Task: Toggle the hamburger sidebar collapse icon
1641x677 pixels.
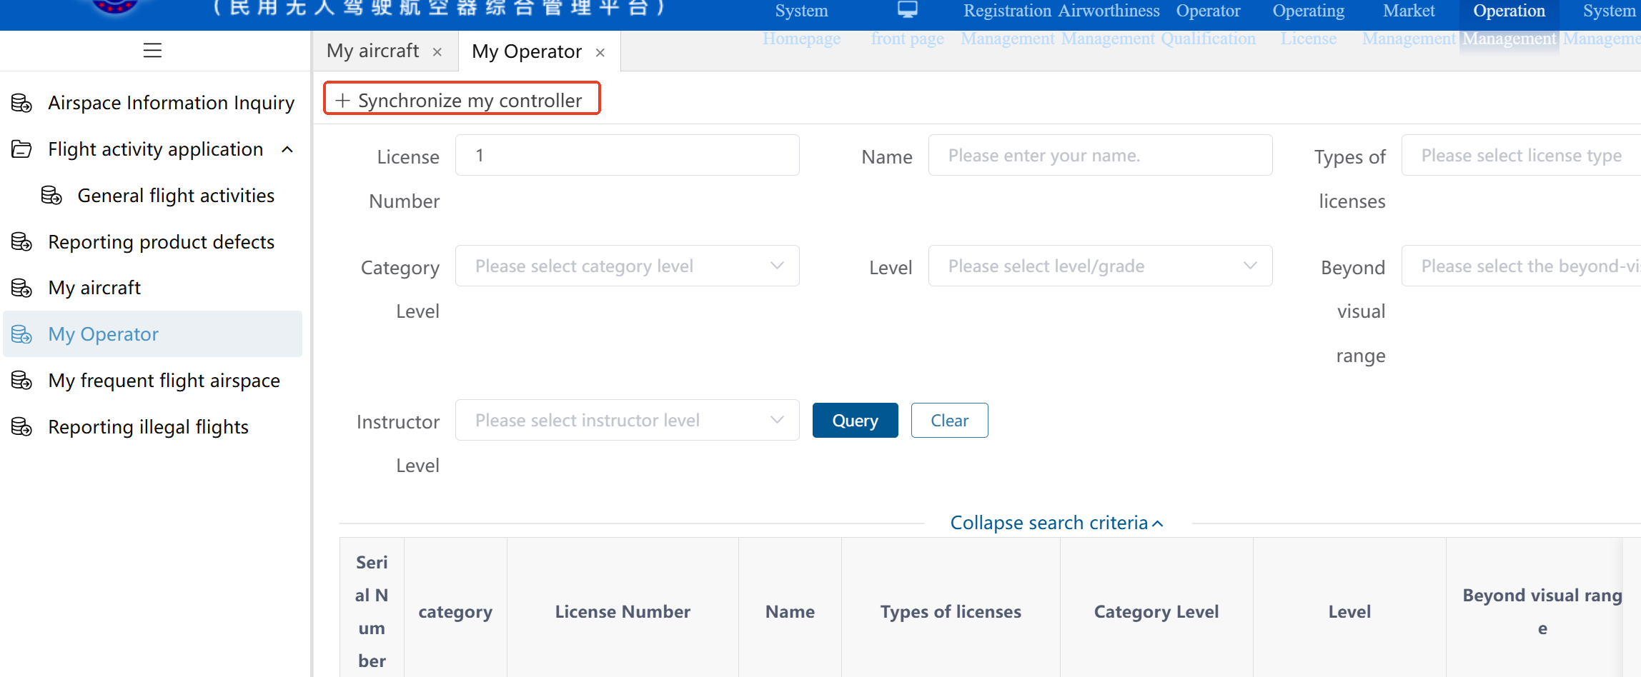Action: pos(152,51)
